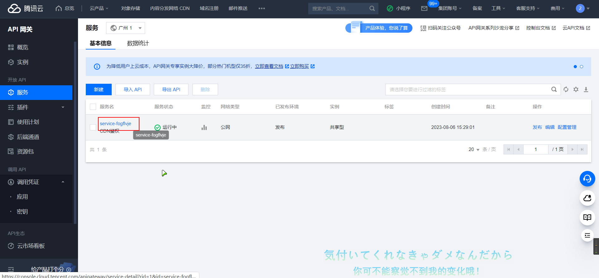599x278 pixels.
Task: Open the service-fogflvje service link
Action: 115,124
